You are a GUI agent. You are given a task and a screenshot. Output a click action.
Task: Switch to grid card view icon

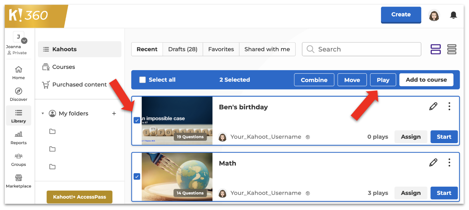[x=436, y=49]
